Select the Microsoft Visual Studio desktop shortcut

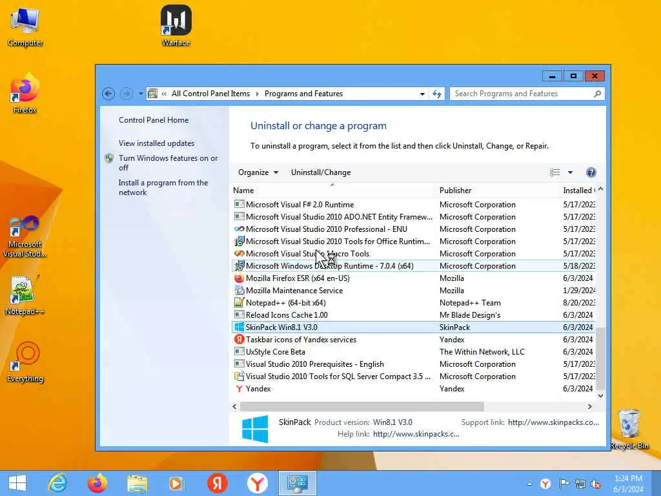(25, 237)
